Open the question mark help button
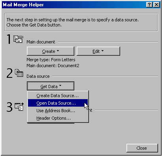Image resolution: width=162 pixels, height=156 pixels. (x=149, y=5)
